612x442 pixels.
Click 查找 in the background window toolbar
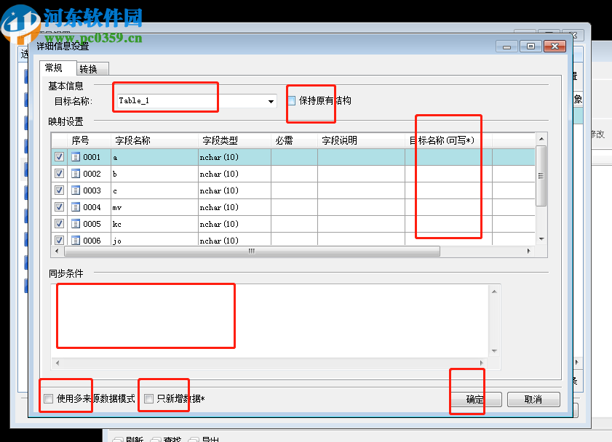point(166,439)
